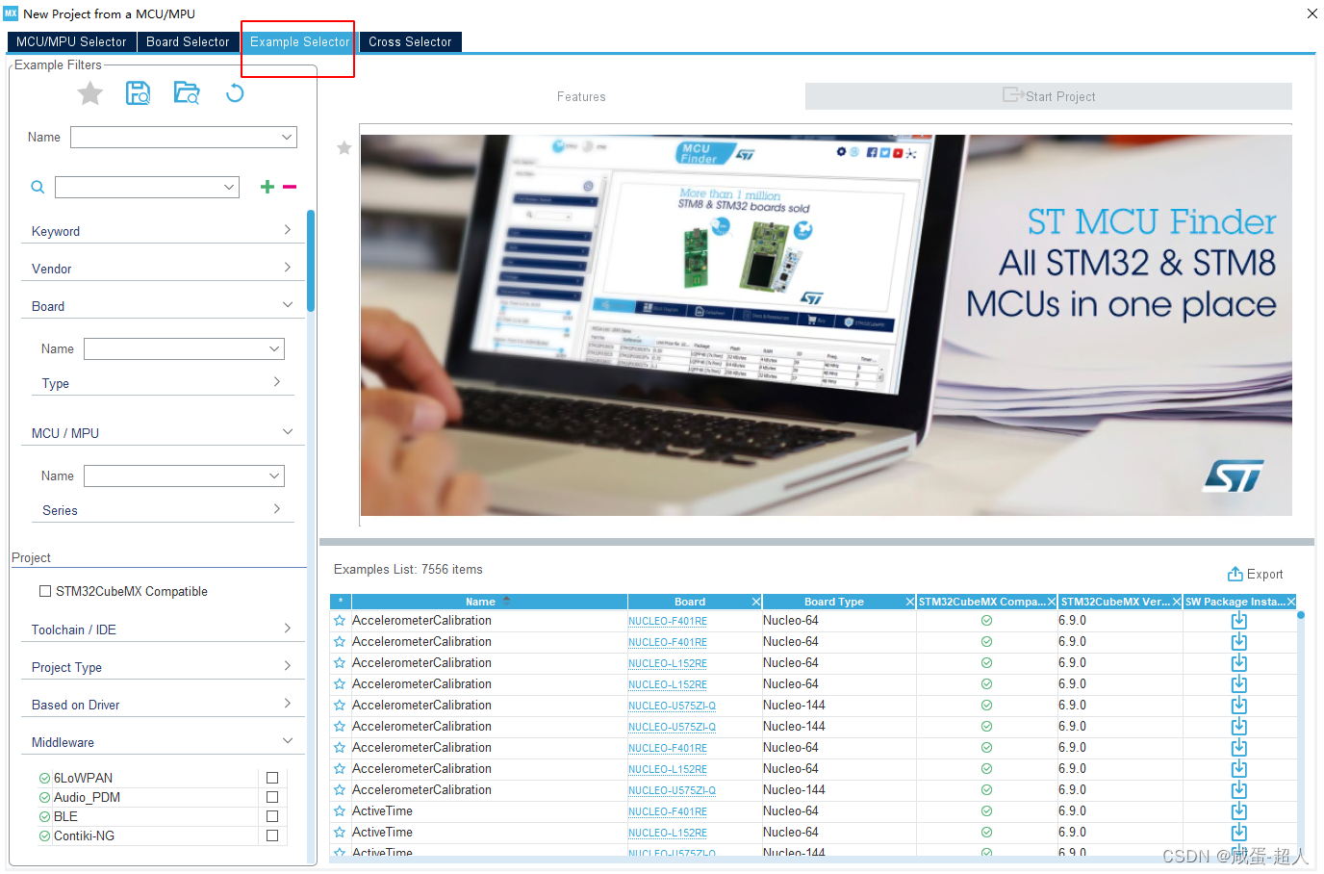The image size is (1324, 874).
Task: Click the star column header in examples table
Action: pos(340,602)
